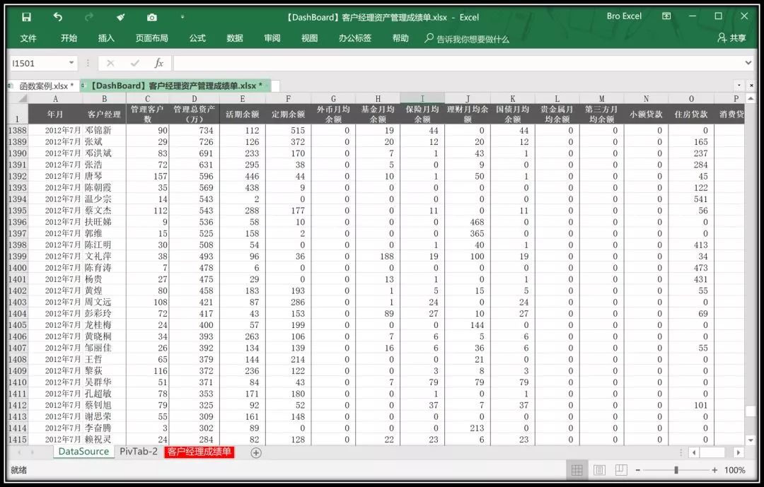Image resolution: width=764 pixels, height=487 pixels.
Task: Select column I header
Action: pos(422,98)
